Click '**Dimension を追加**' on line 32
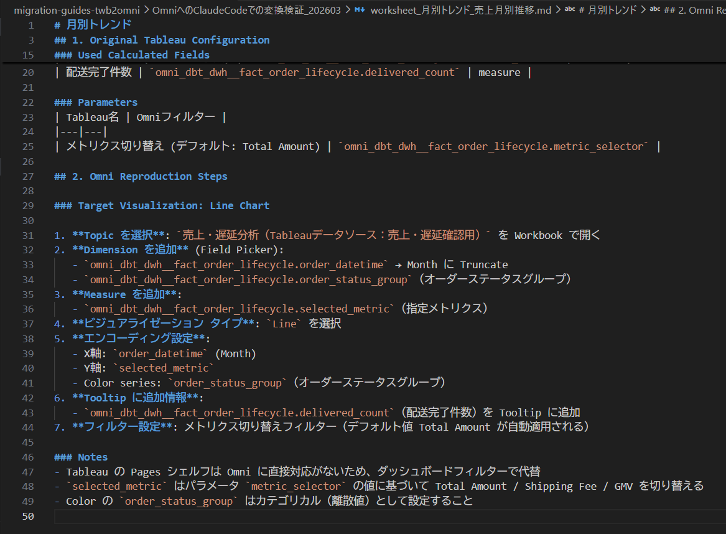The image size is (726, 534). [x=131, y=250]
